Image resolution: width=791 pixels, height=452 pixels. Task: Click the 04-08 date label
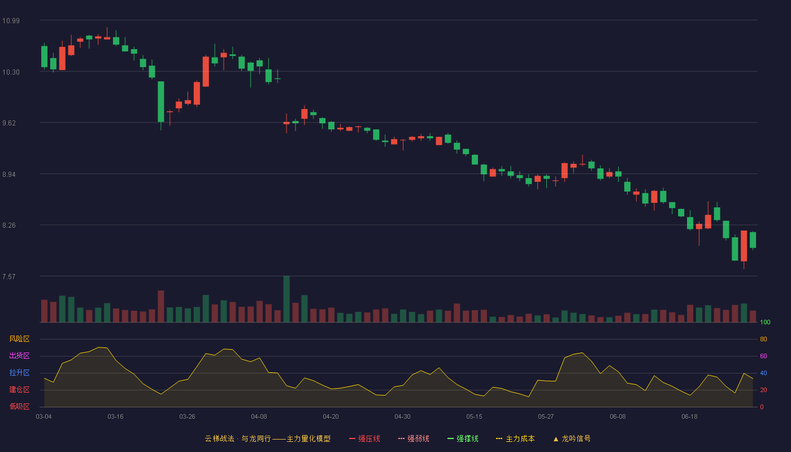click(259, 416)
